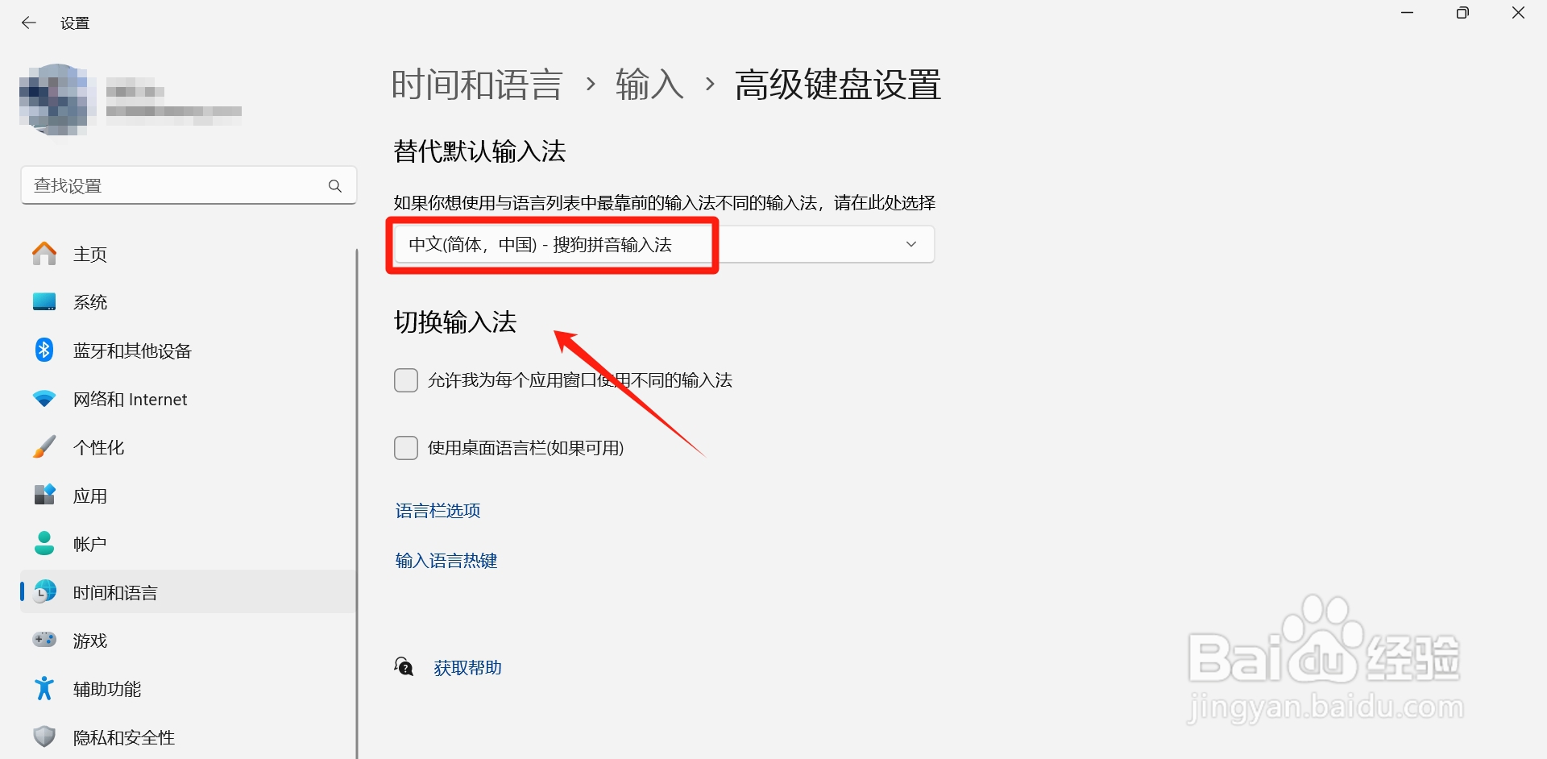This screenshot has width=1547, height=759.
Task: Select the 个性化 sidebar item
Action: tap(98, 446)
